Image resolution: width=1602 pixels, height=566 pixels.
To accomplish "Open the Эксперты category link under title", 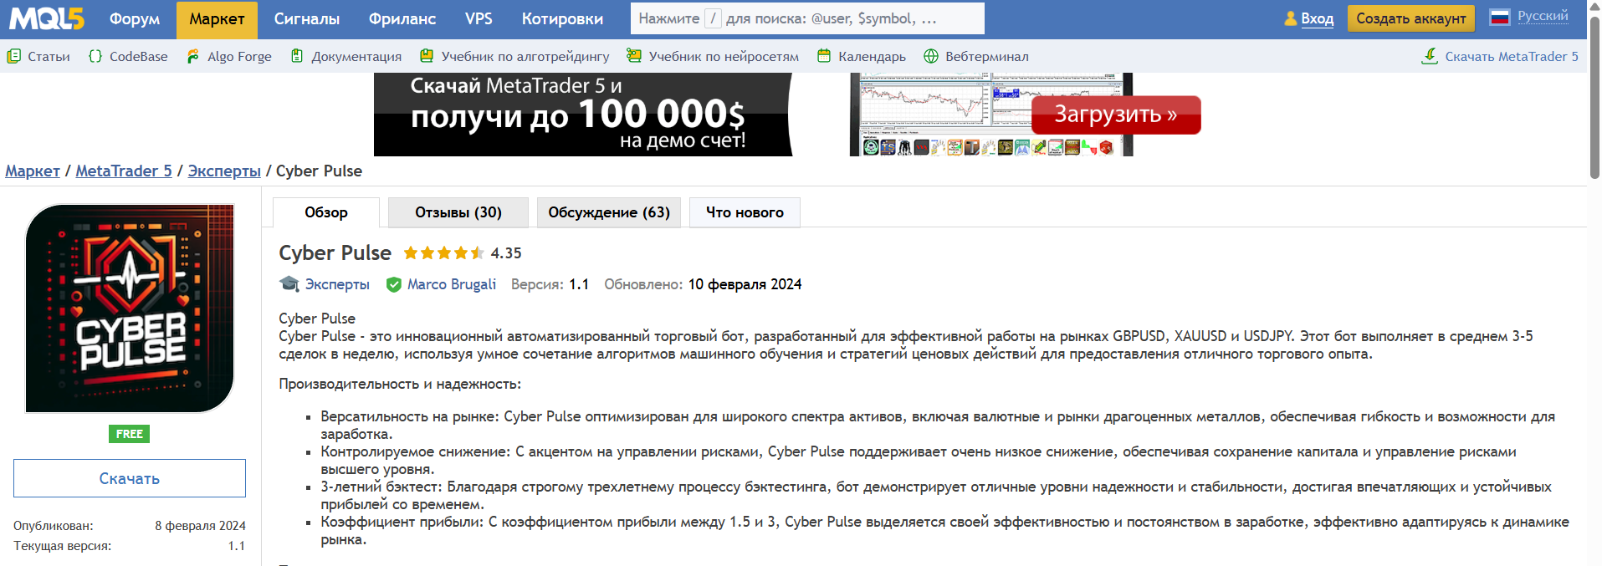I will 337,285.
